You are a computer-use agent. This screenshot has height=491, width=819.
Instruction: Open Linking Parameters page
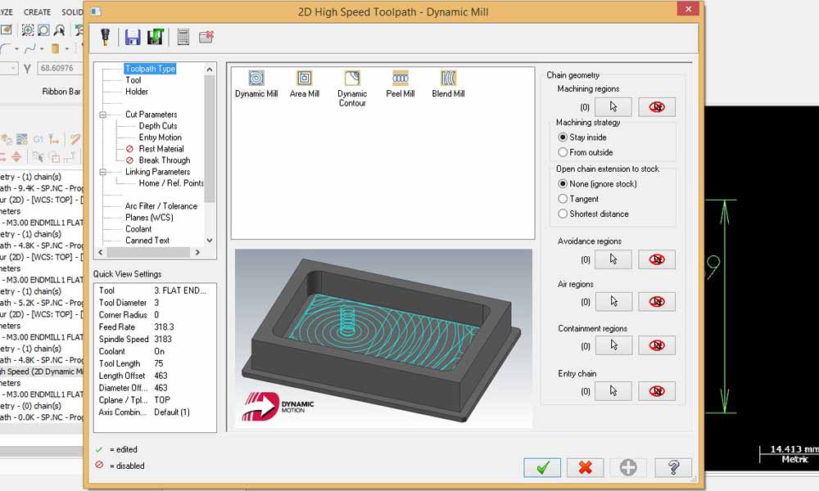tap(157, 172)
